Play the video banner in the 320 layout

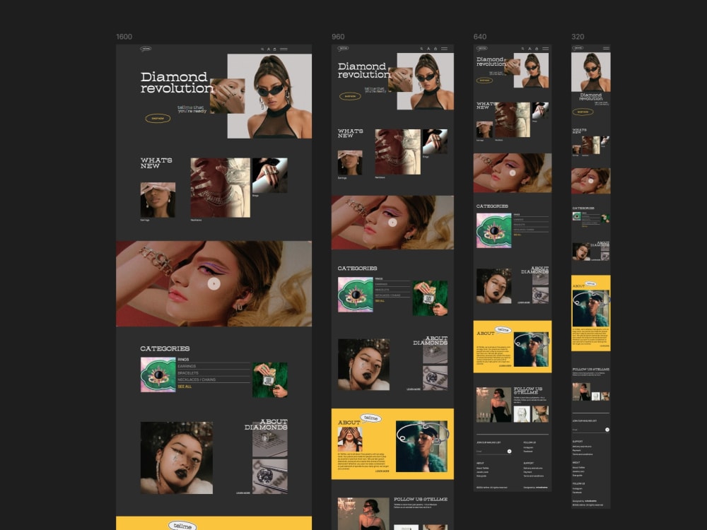590,181
